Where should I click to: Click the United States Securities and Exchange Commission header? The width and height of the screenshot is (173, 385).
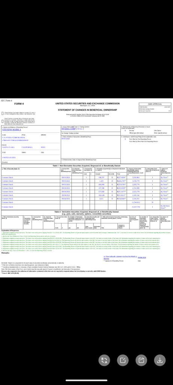88,104
